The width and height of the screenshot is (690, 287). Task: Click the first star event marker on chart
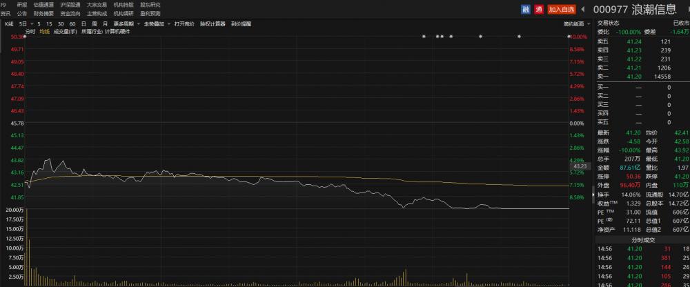424,37
